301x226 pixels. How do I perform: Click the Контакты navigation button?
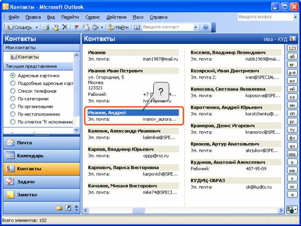[x=42, y=169]
